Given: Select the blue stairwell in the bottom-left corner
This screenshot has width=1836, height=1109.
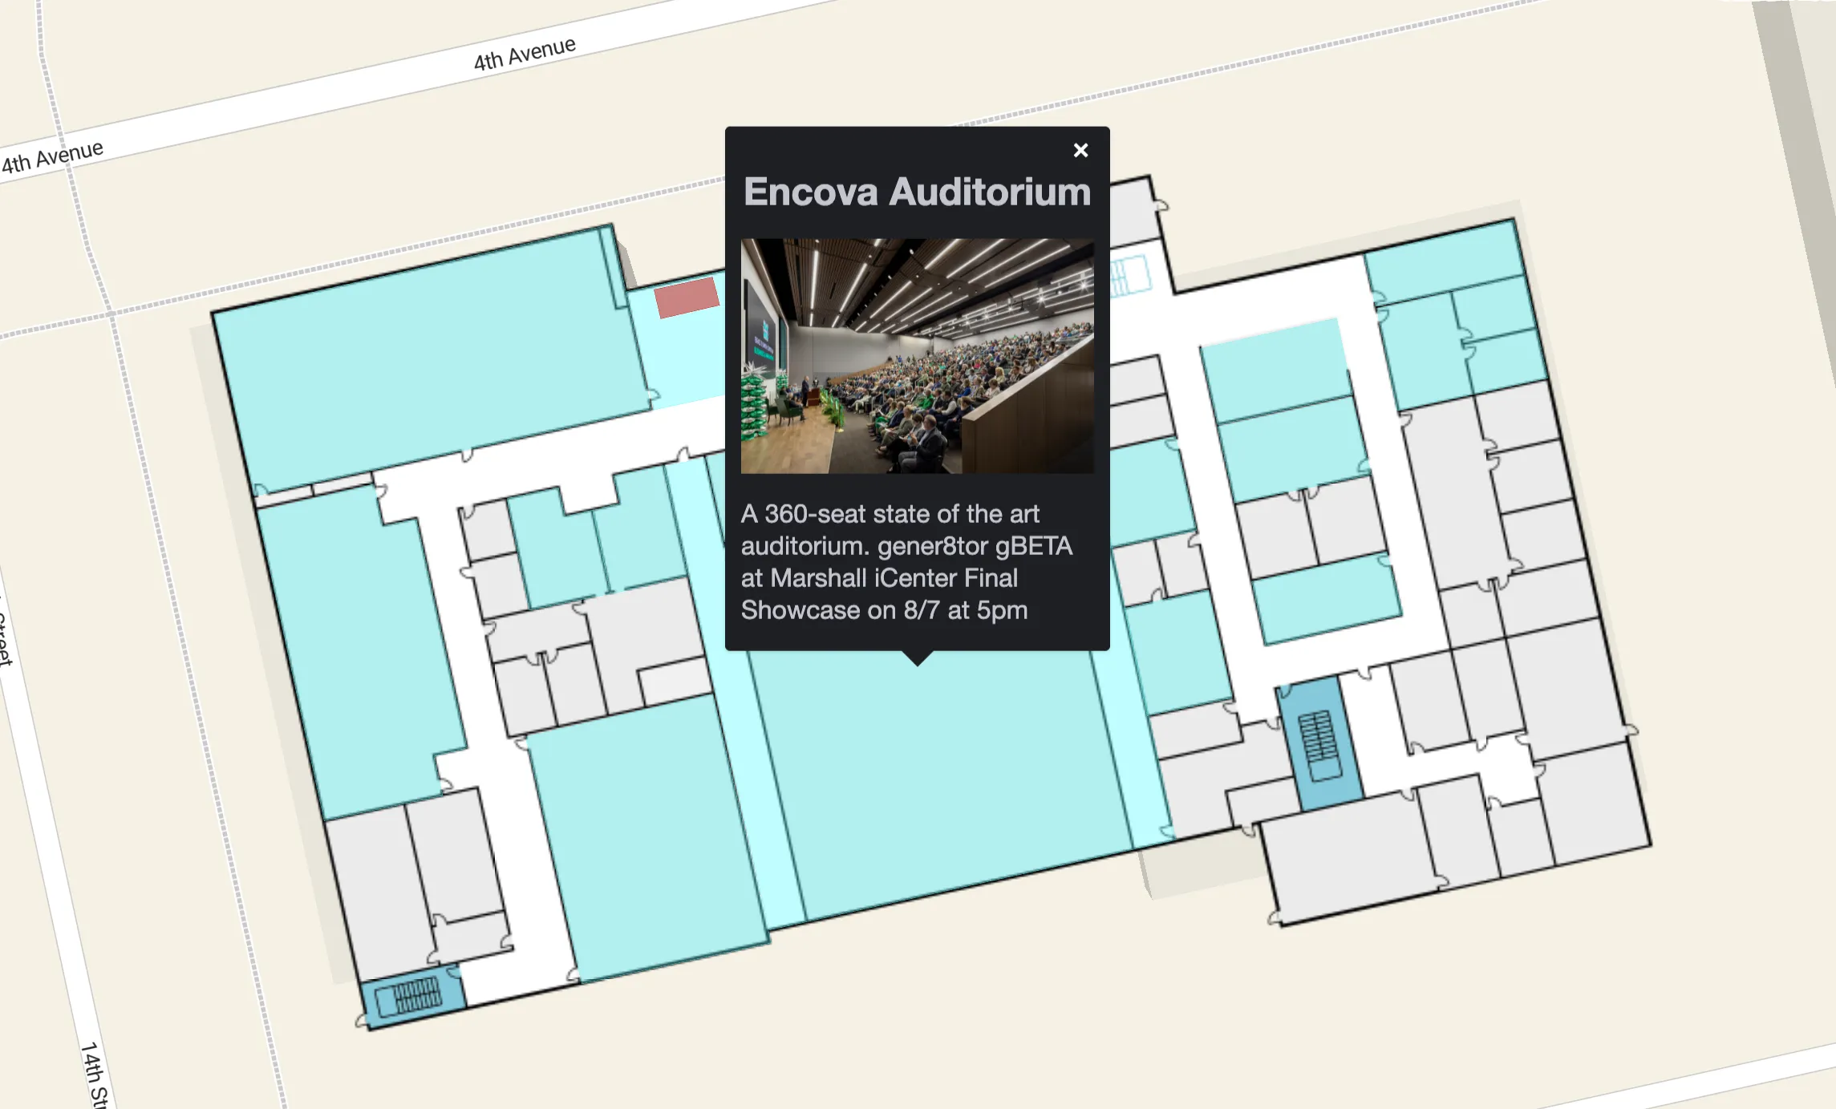Looking at the screenshot, I should 412,997.
